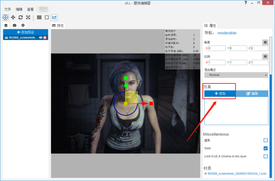Click the scale X input field

tap(217, 62)
